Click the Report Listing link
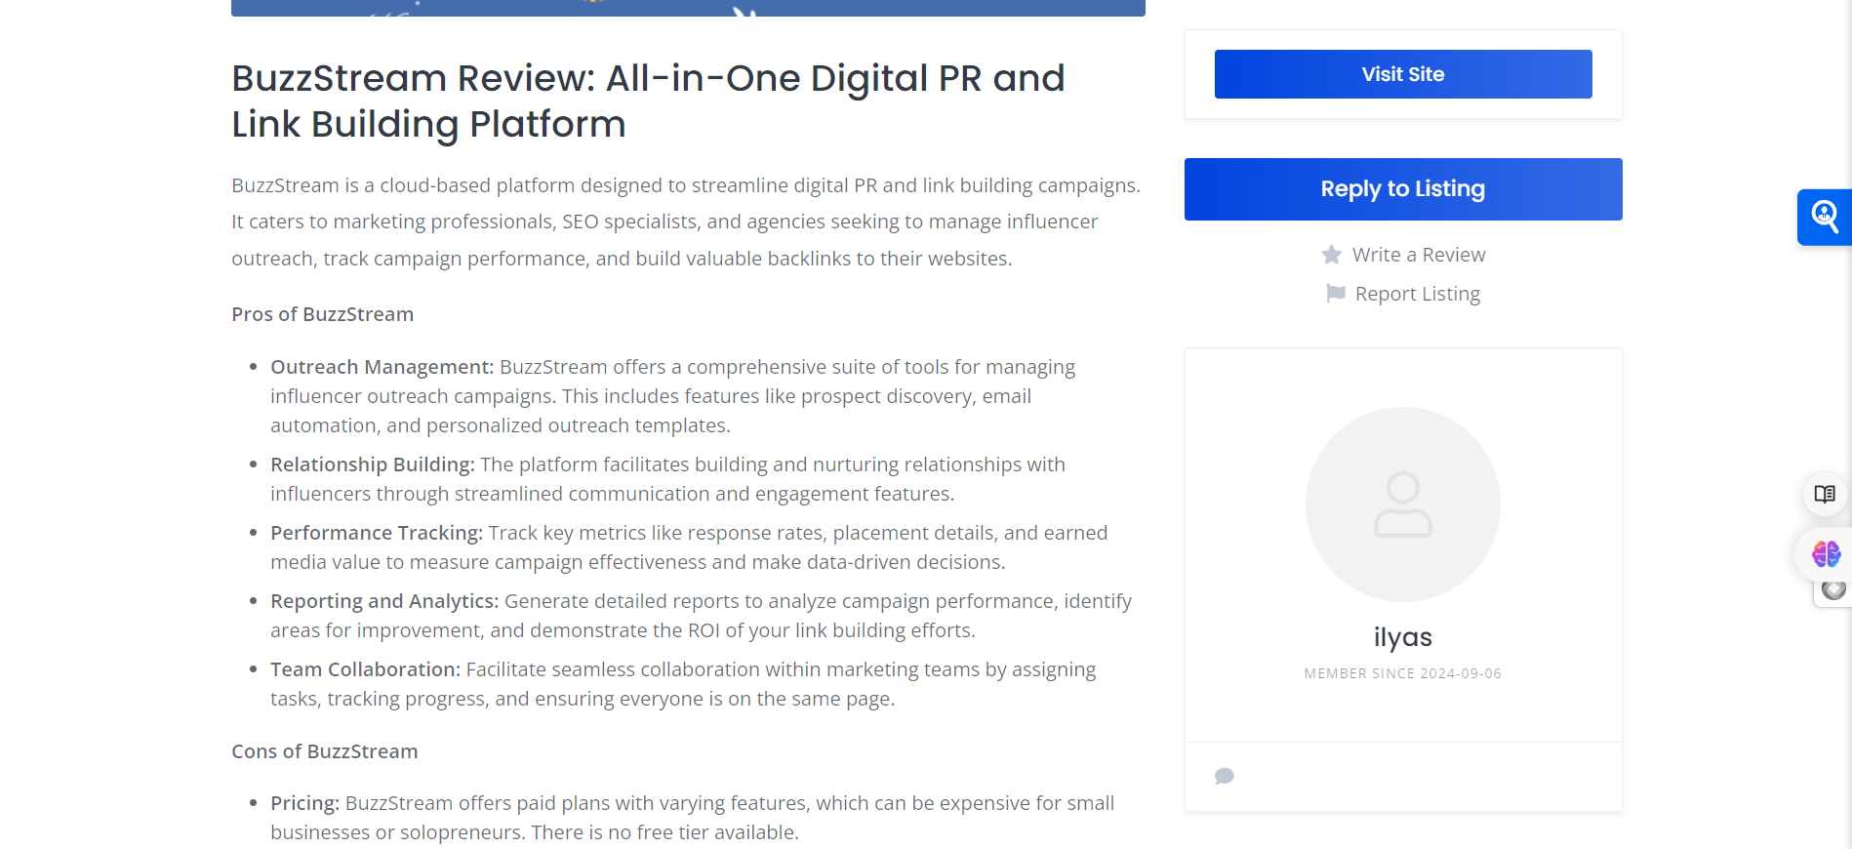 pos(1417,294)
